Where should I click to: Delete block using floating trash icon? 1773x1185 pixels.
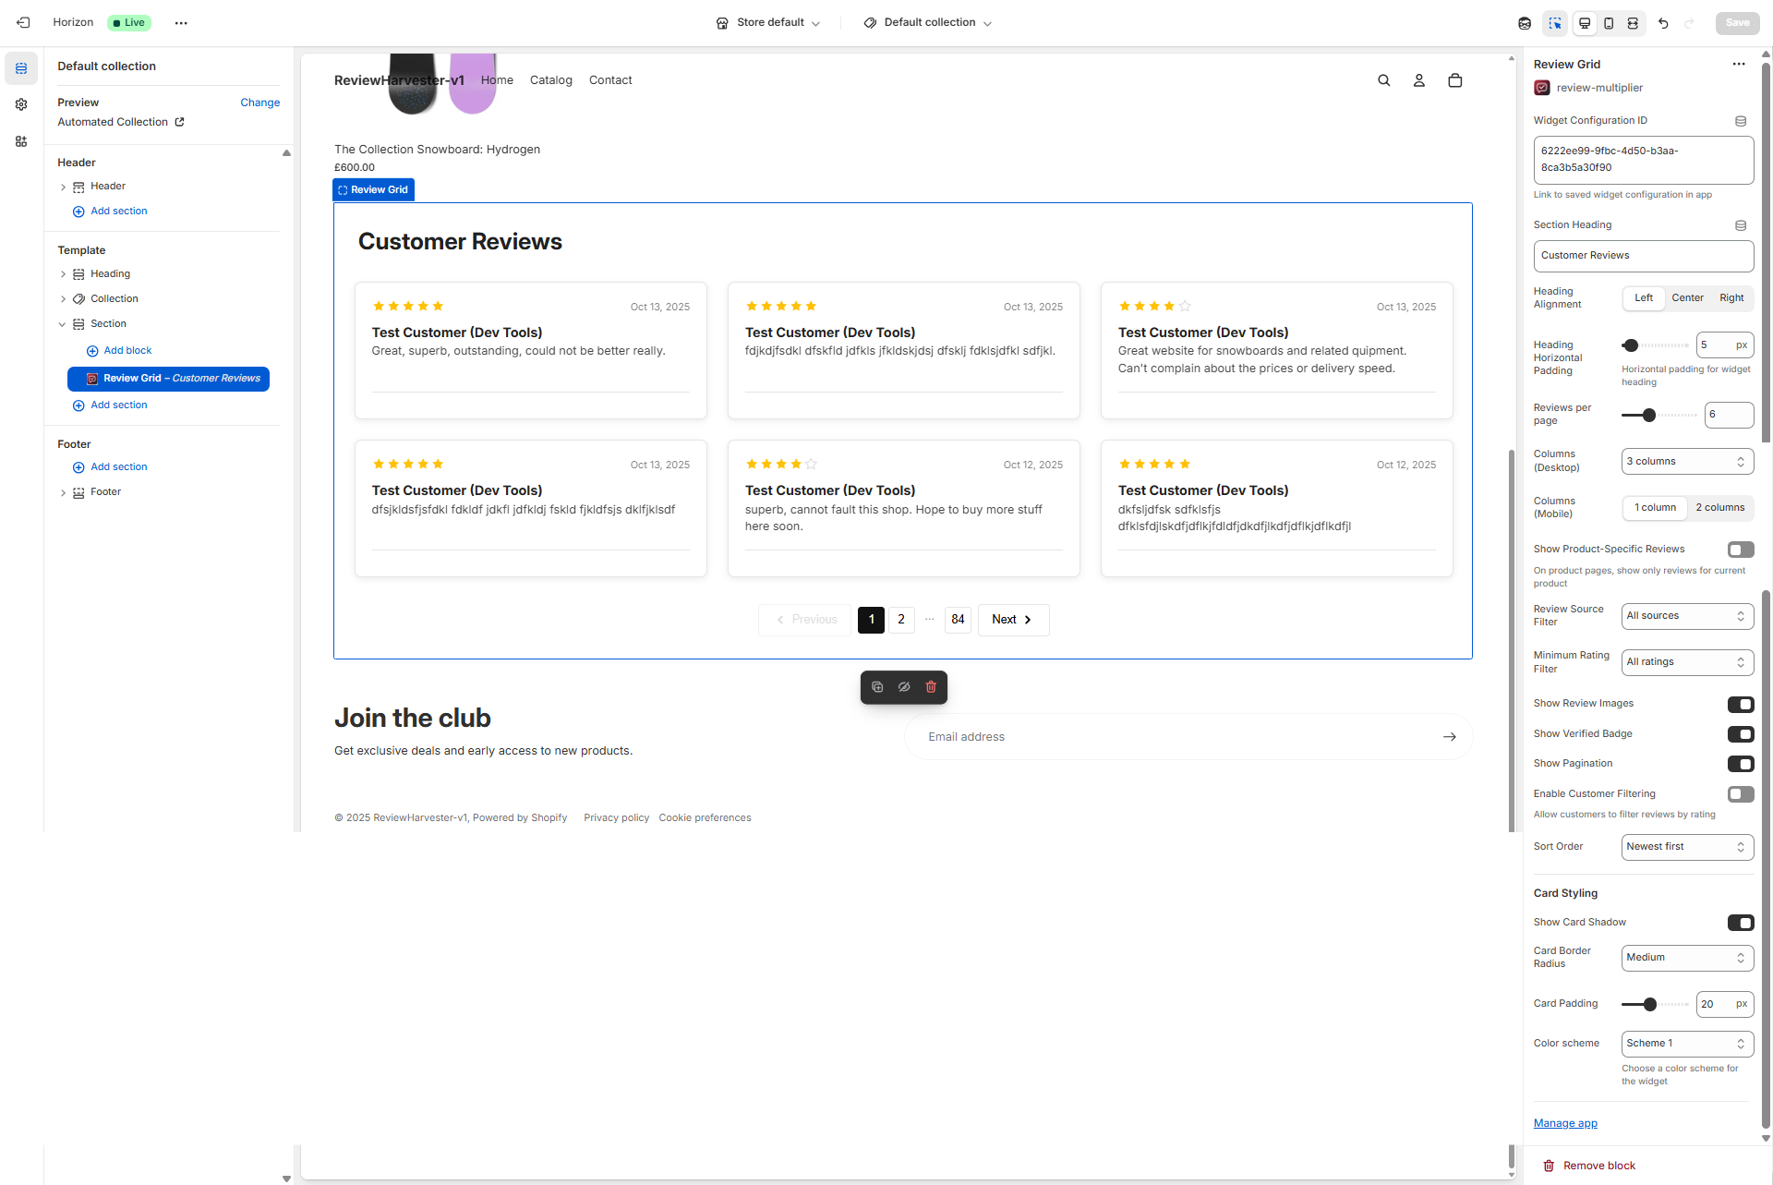(931, 687)
